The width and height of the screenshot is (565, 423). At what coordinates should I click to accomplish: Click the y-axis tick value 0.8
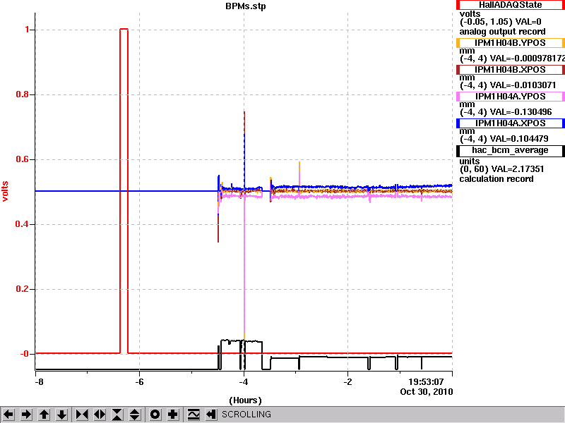[23, 94]
